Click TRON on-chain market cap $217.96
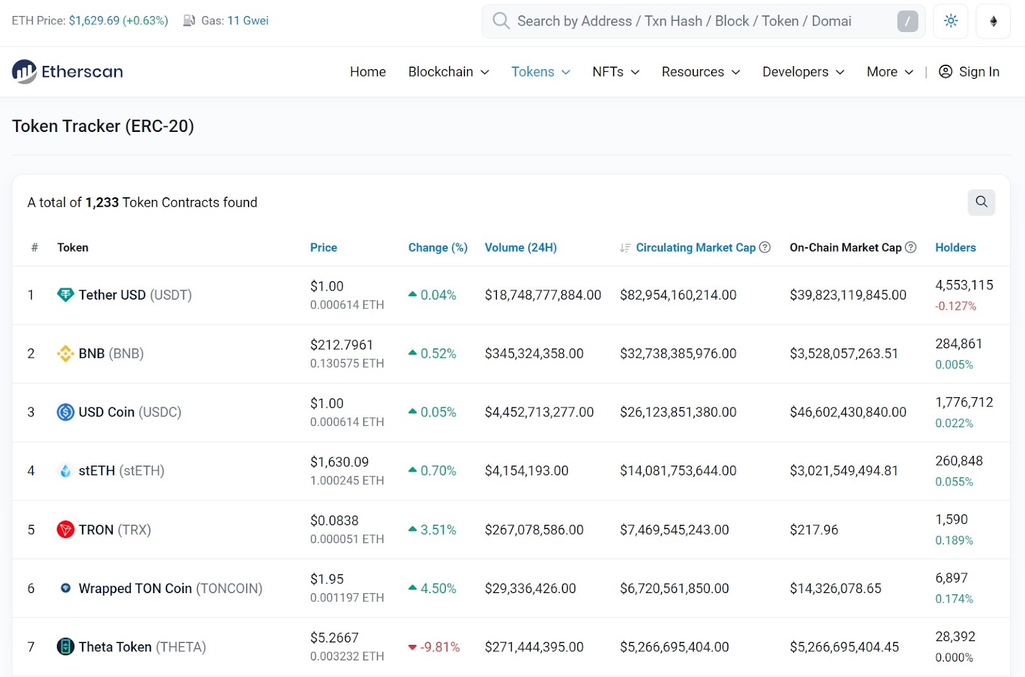The height and width of the screenshot is (677, 1025). click(814, 530)
